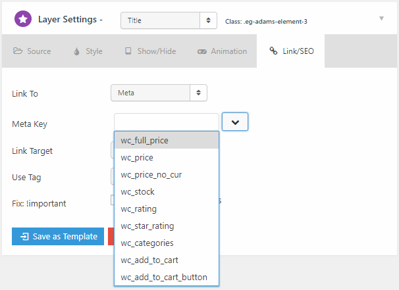
Task: Click Save as Template button
Action: point(58,236)
